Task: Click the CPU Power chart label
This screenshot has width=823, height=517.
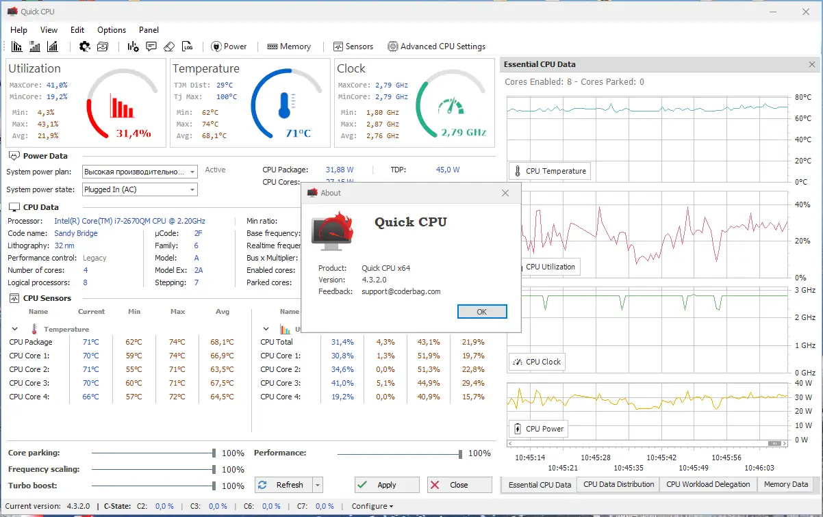Action: click(539, 429)
